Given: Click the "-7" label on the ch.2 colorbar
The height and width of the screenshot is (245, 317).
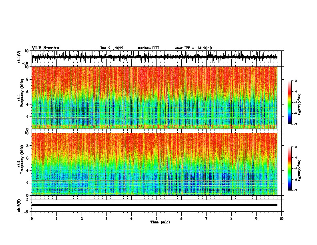Looking at the screenshot, I should [x=295, y=190].
